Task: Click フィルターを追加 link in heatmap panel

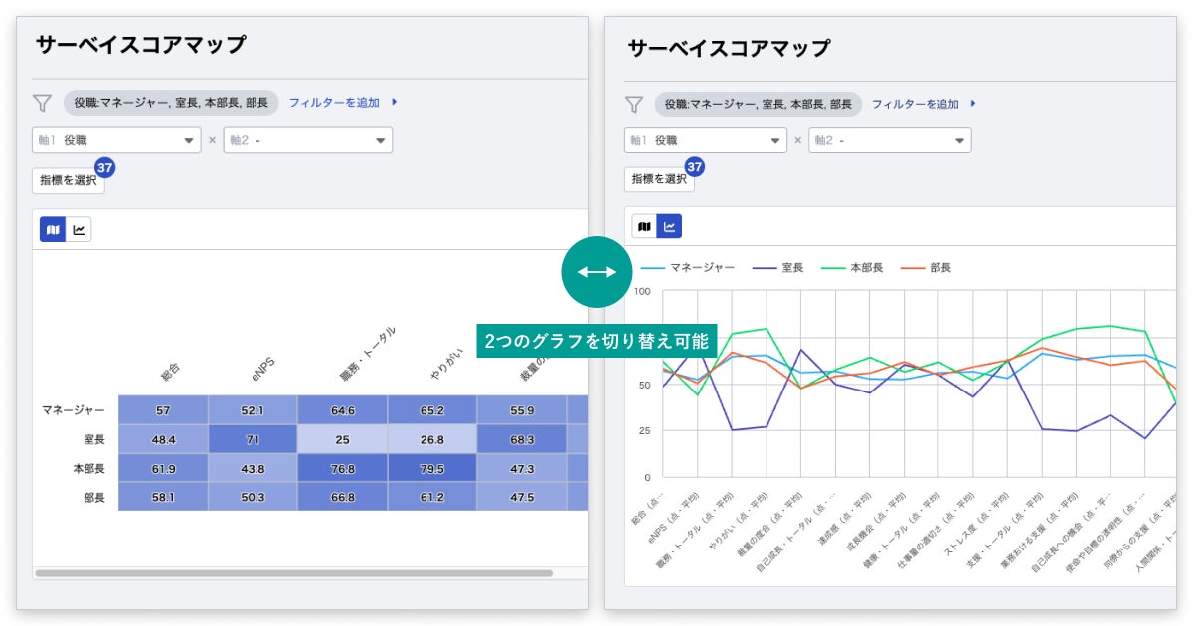Action: [334, 102]
